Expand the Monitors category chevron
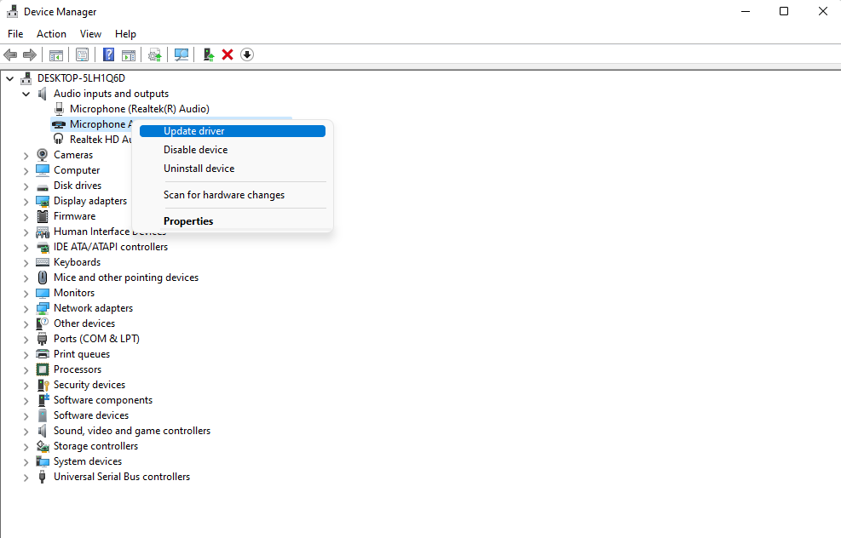 click(x=26, y=294)
